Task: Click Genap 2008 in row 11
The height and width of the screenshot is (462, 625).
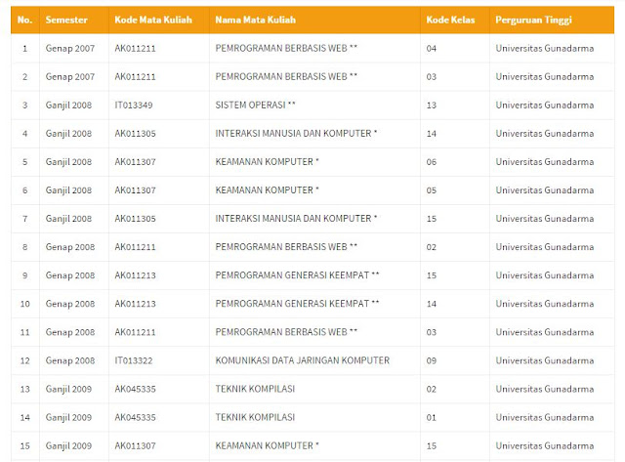Action: 69,332
